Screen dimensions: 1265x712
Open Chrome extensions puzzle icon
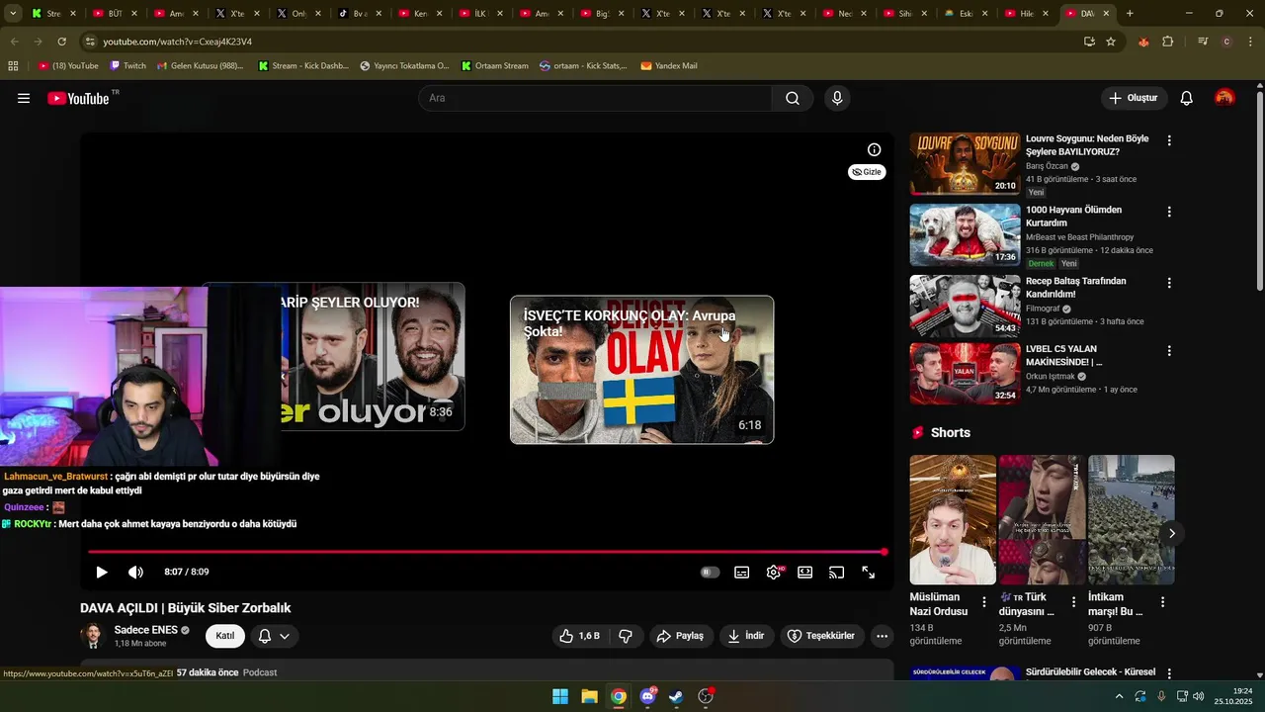(x=1168, y=42)
